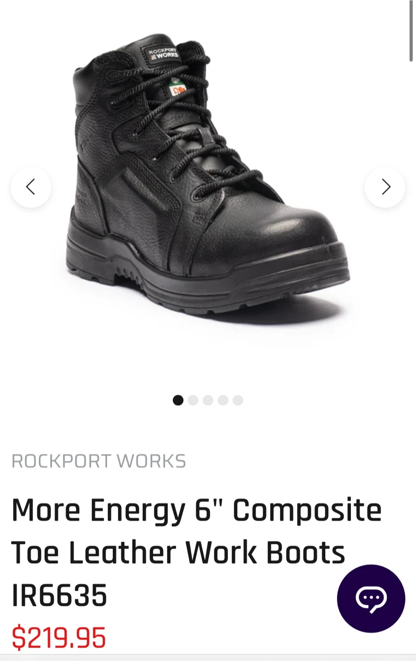Go to the fourth carousel dot
Screen dimensions: 416x661
point(223,400)
